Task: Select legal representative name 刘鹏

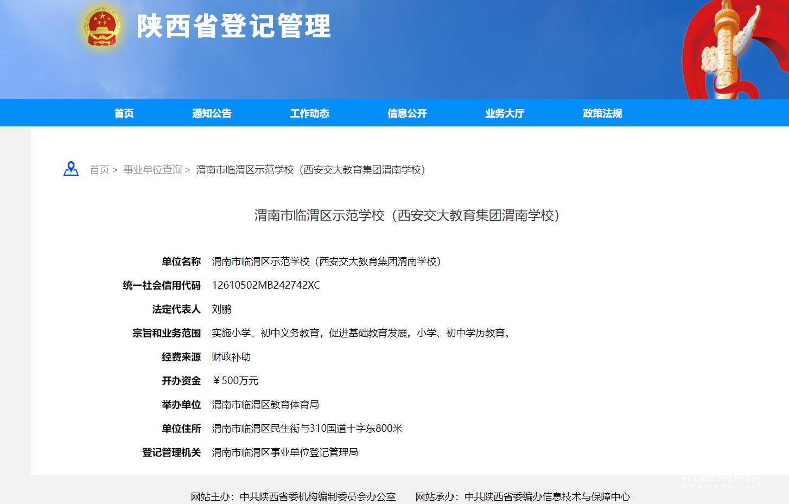Action: (221, 309)
